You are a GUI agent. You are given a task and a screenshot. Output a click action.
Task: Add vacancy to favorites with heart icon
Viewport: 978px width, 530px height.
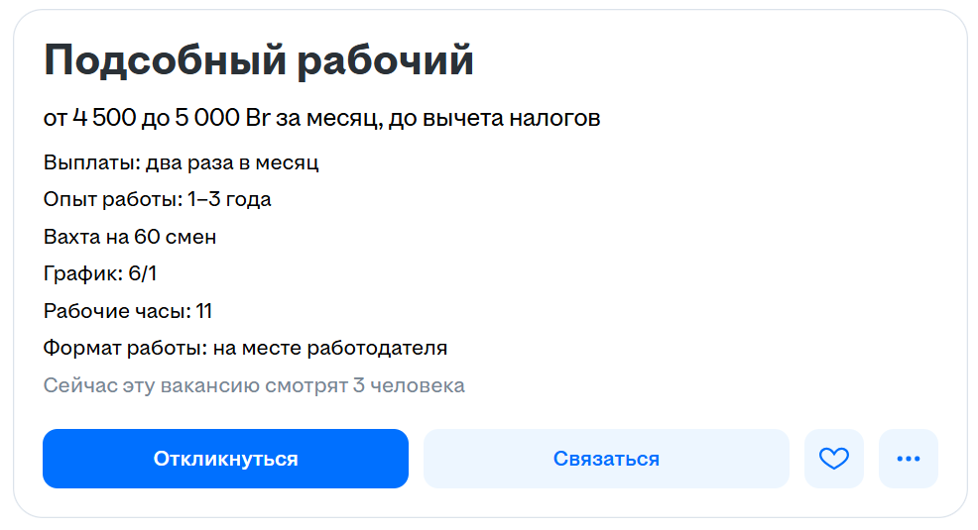click(x=833, y=459)
